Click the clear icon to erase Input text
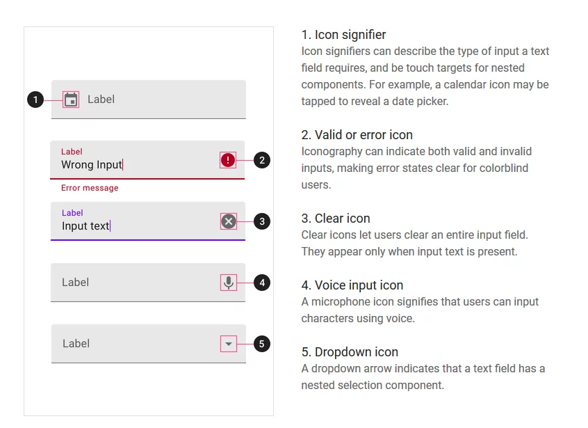 point(229,221)
